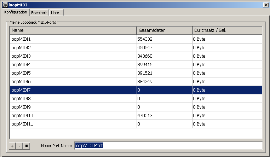Screen dimensions: 270x157
Task: Click the 384249 total data value
Action: pyautogui.click(x=145, y=82)
